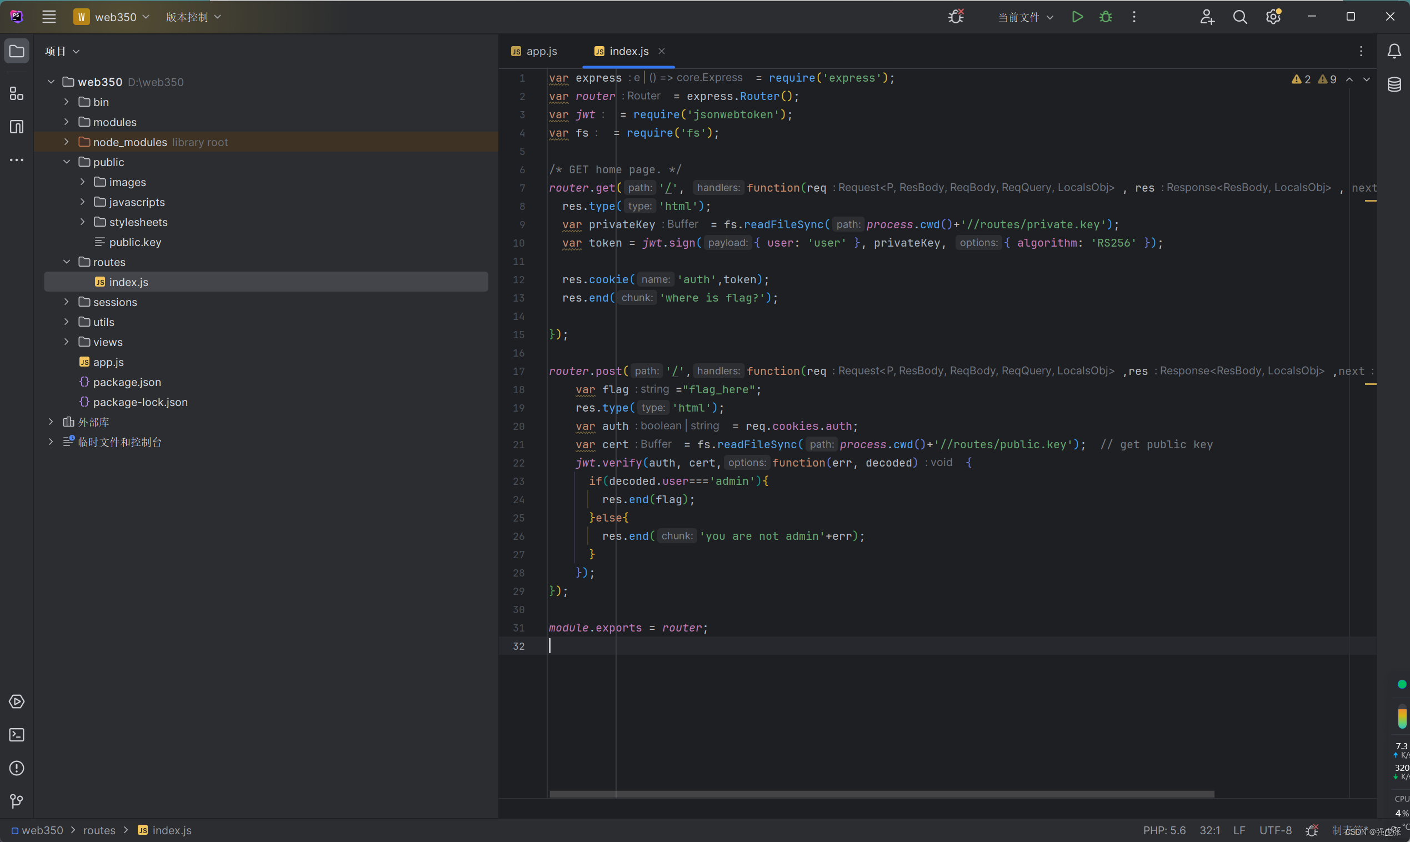
Task: Start listening for PHP debug connections
Action: point(956,17)
